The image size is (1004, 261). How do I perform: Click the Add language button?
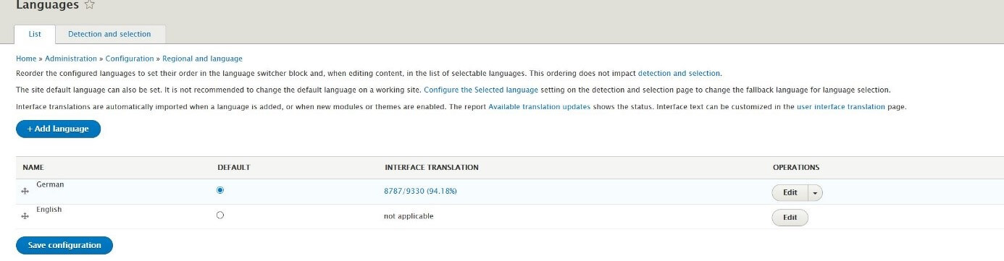click(58, 129)
